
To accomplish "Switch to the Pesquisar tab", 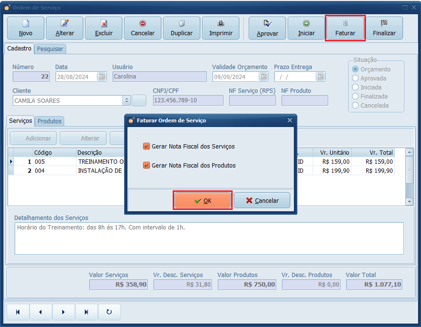I will click(x=50, y=49).
